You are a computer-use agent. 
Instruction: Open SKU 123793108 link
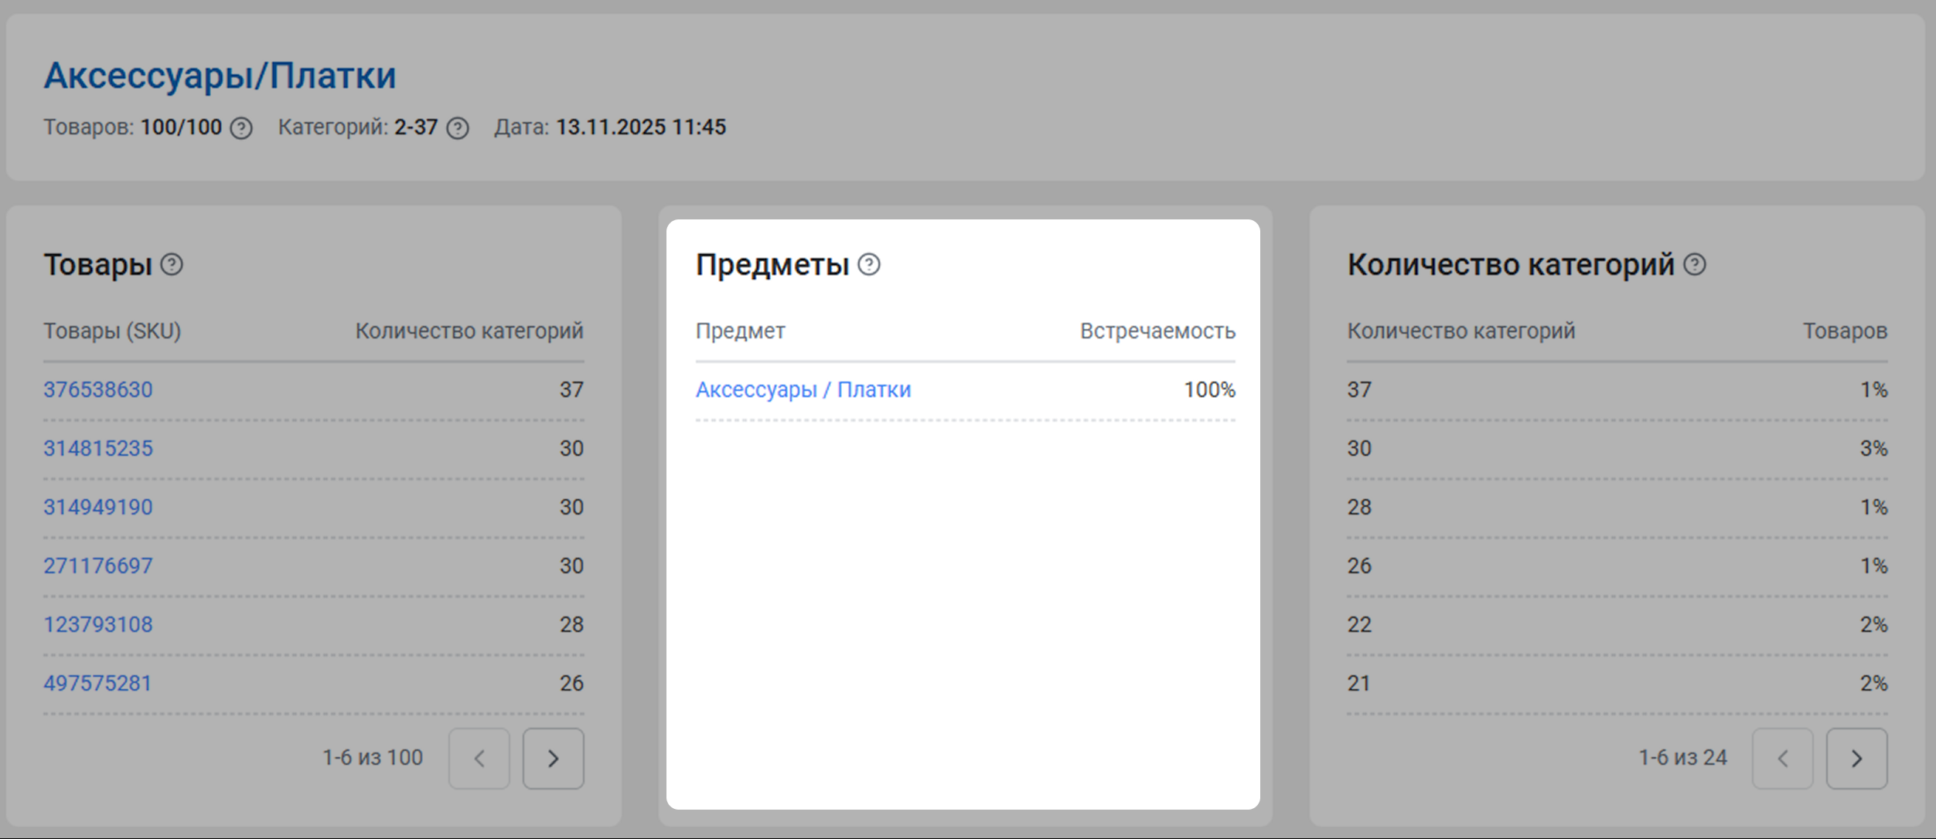[98, 624]
